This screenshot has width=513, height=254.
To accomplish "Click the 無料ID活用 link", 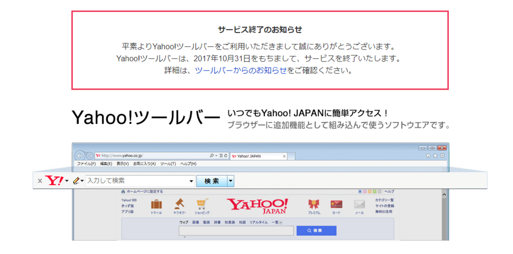I will (x=383, y=211).
